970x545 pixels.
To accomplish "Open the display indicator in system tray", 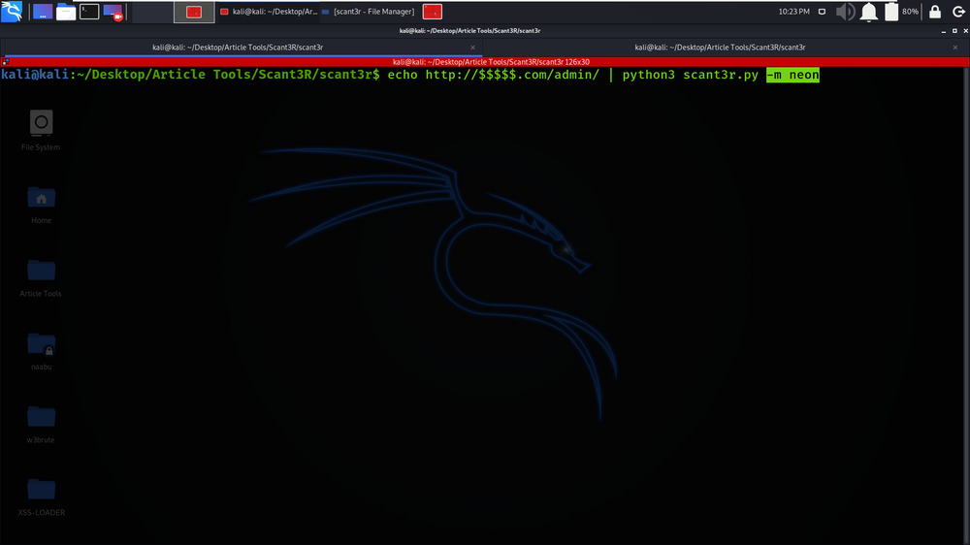I will pyautogui.click(x=822, y=12).
